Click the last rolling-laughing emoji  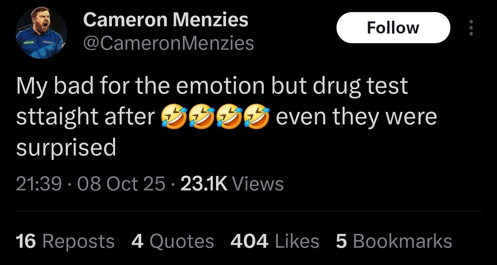256,117
